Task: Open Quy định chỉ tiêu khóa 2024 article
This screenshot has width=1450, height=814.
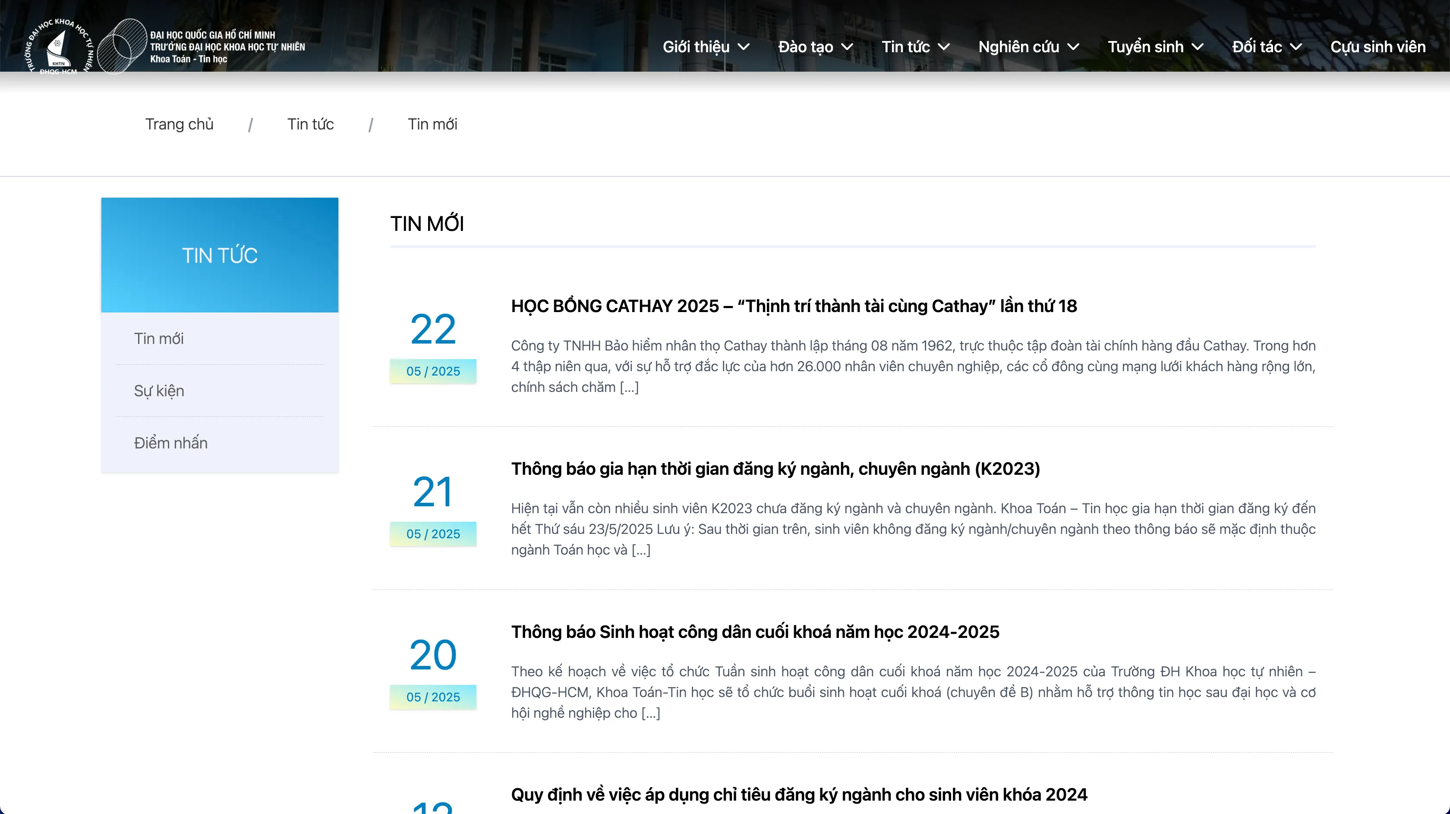Action: click(799, 794)
